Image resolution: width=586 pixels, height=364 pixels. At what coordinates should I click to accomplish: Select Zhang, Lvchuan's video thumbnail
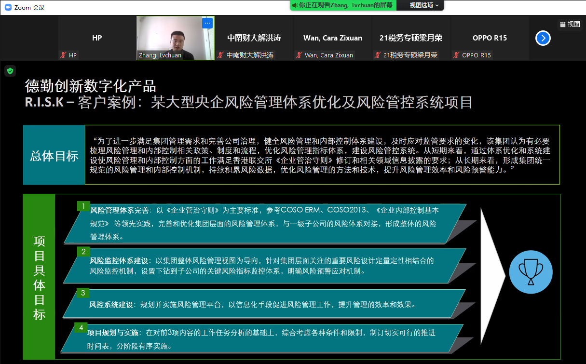click(x=175, y=39)
